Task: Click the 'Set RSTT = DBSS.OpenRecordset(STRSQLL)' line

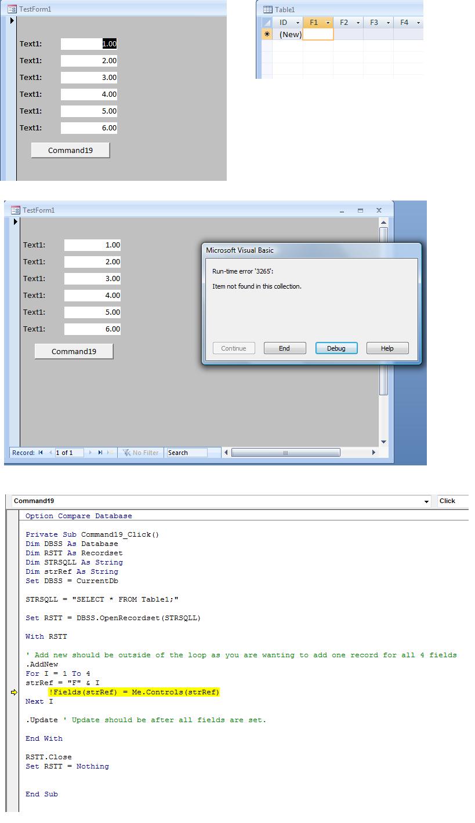Action: 113,618
